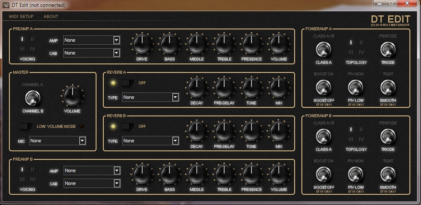Click the Reverb A MIX knob
Image resolution: width=421 pixels, height=205 pixels.
(279, 88)
